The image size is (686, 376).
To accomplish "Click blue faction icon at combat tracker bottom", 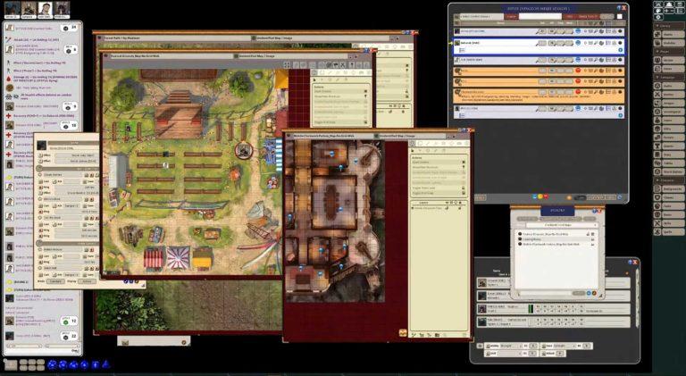I will click(x=535, y=197).
